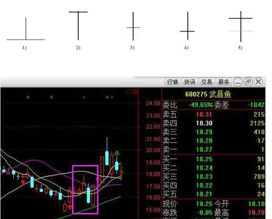Click the 委比 value -49.65%

(200, 105)
